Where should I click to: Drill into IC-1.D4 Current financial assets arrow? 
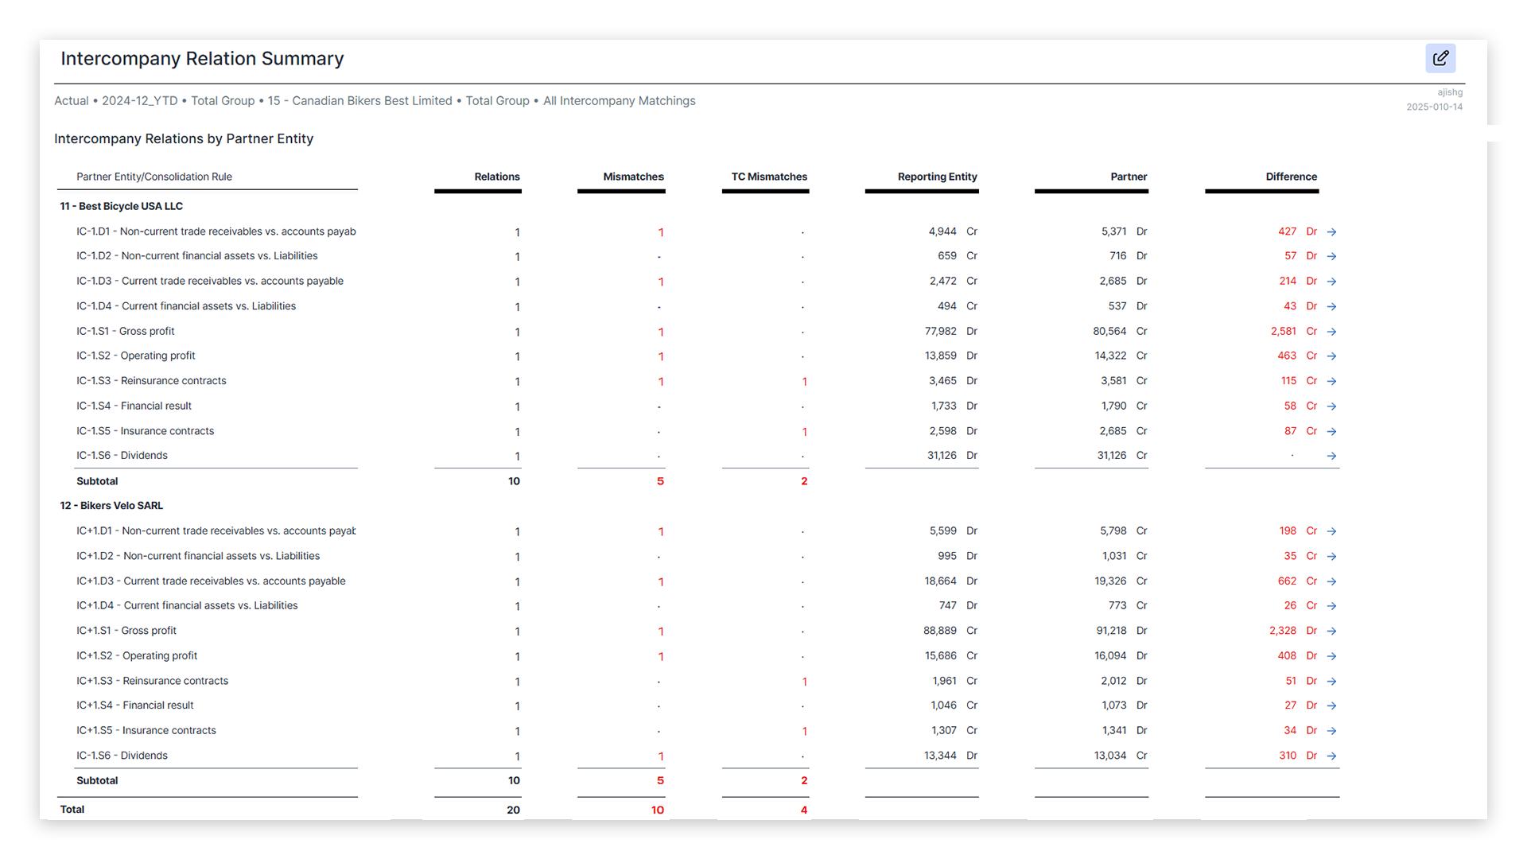tap(1332, 306)
